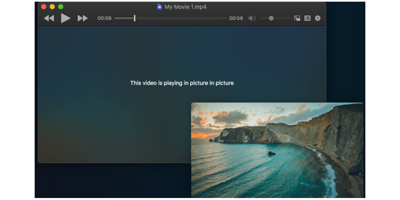Screen dimensions: 400x200
Task: Click the elapsed time 00:09 label
Action: pos(104,18)
